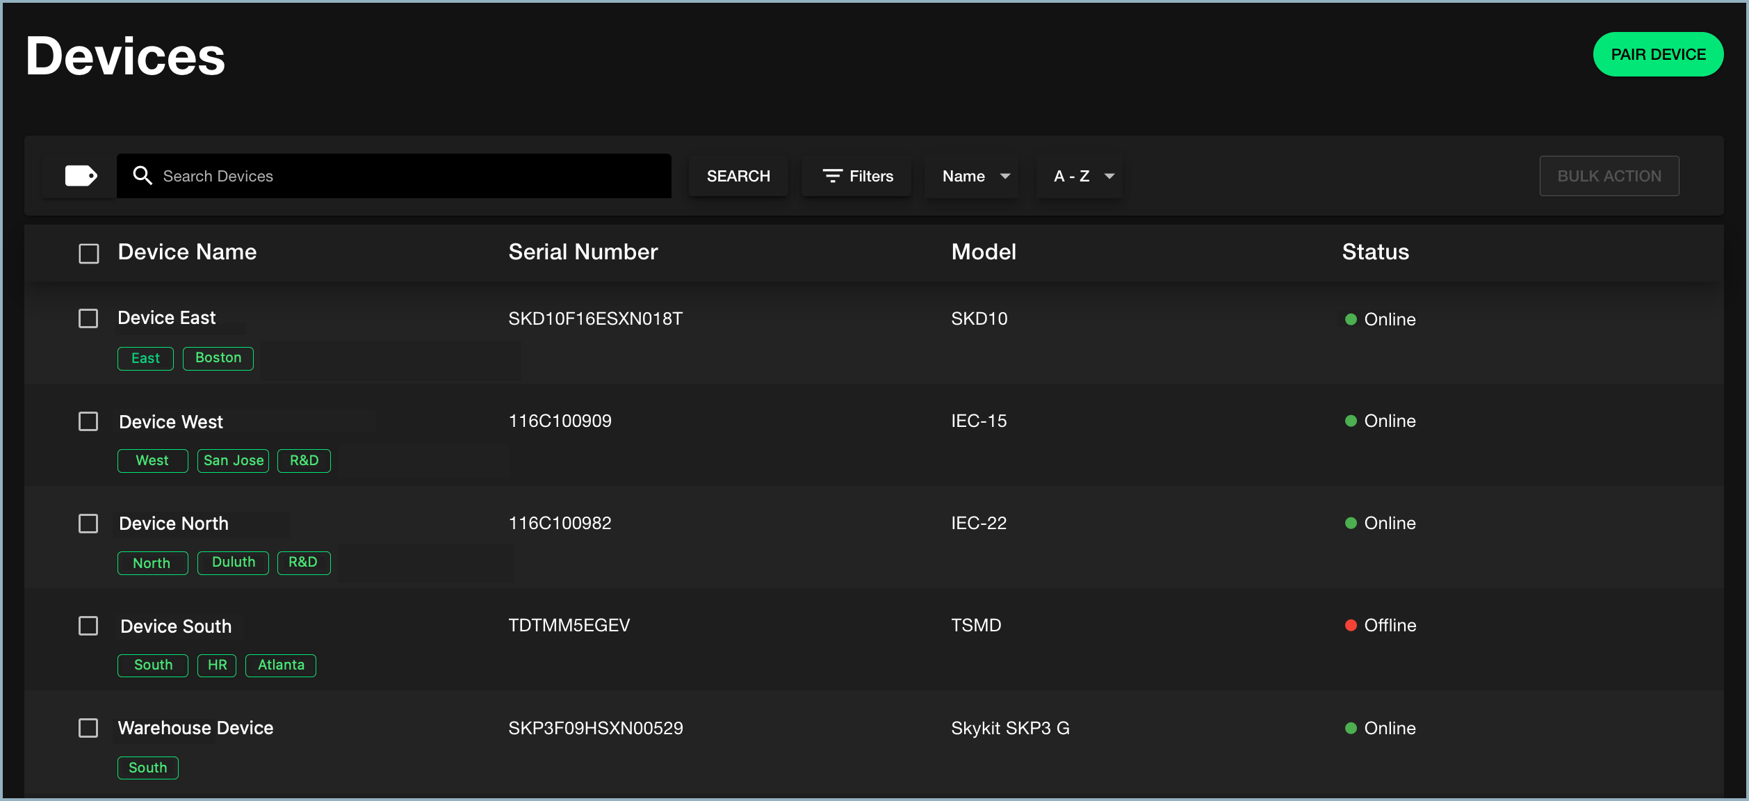Image resolution: width=1749 pixels, height=801 pixels.
Task: Expand the Name sort dropdown
Action: [975, 175]
